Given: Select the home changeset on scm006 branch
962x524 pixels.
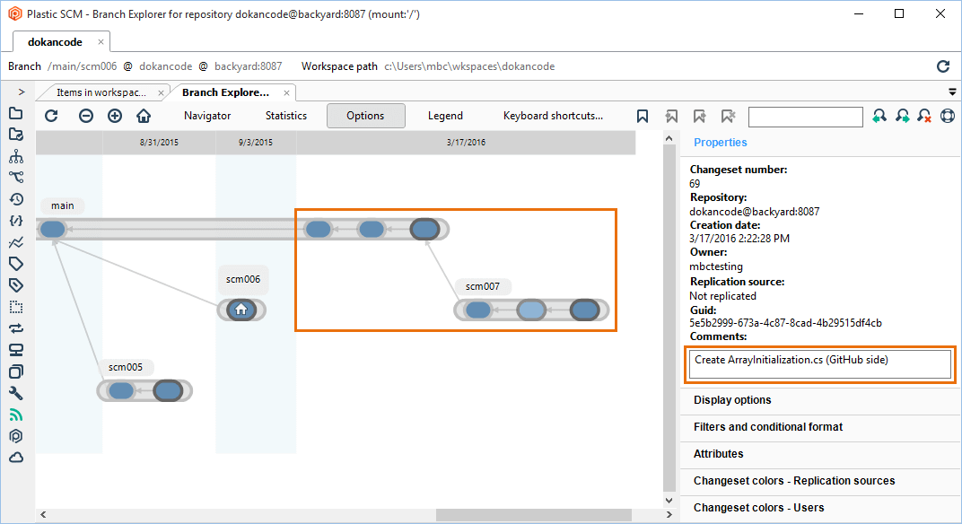Looking at the screenshot, I should click(240, 310).
